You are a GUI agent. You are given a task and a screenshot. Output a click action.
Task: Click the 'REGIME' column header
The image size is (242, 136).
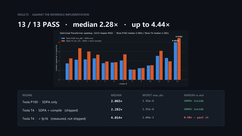click(x=27, y=95)
